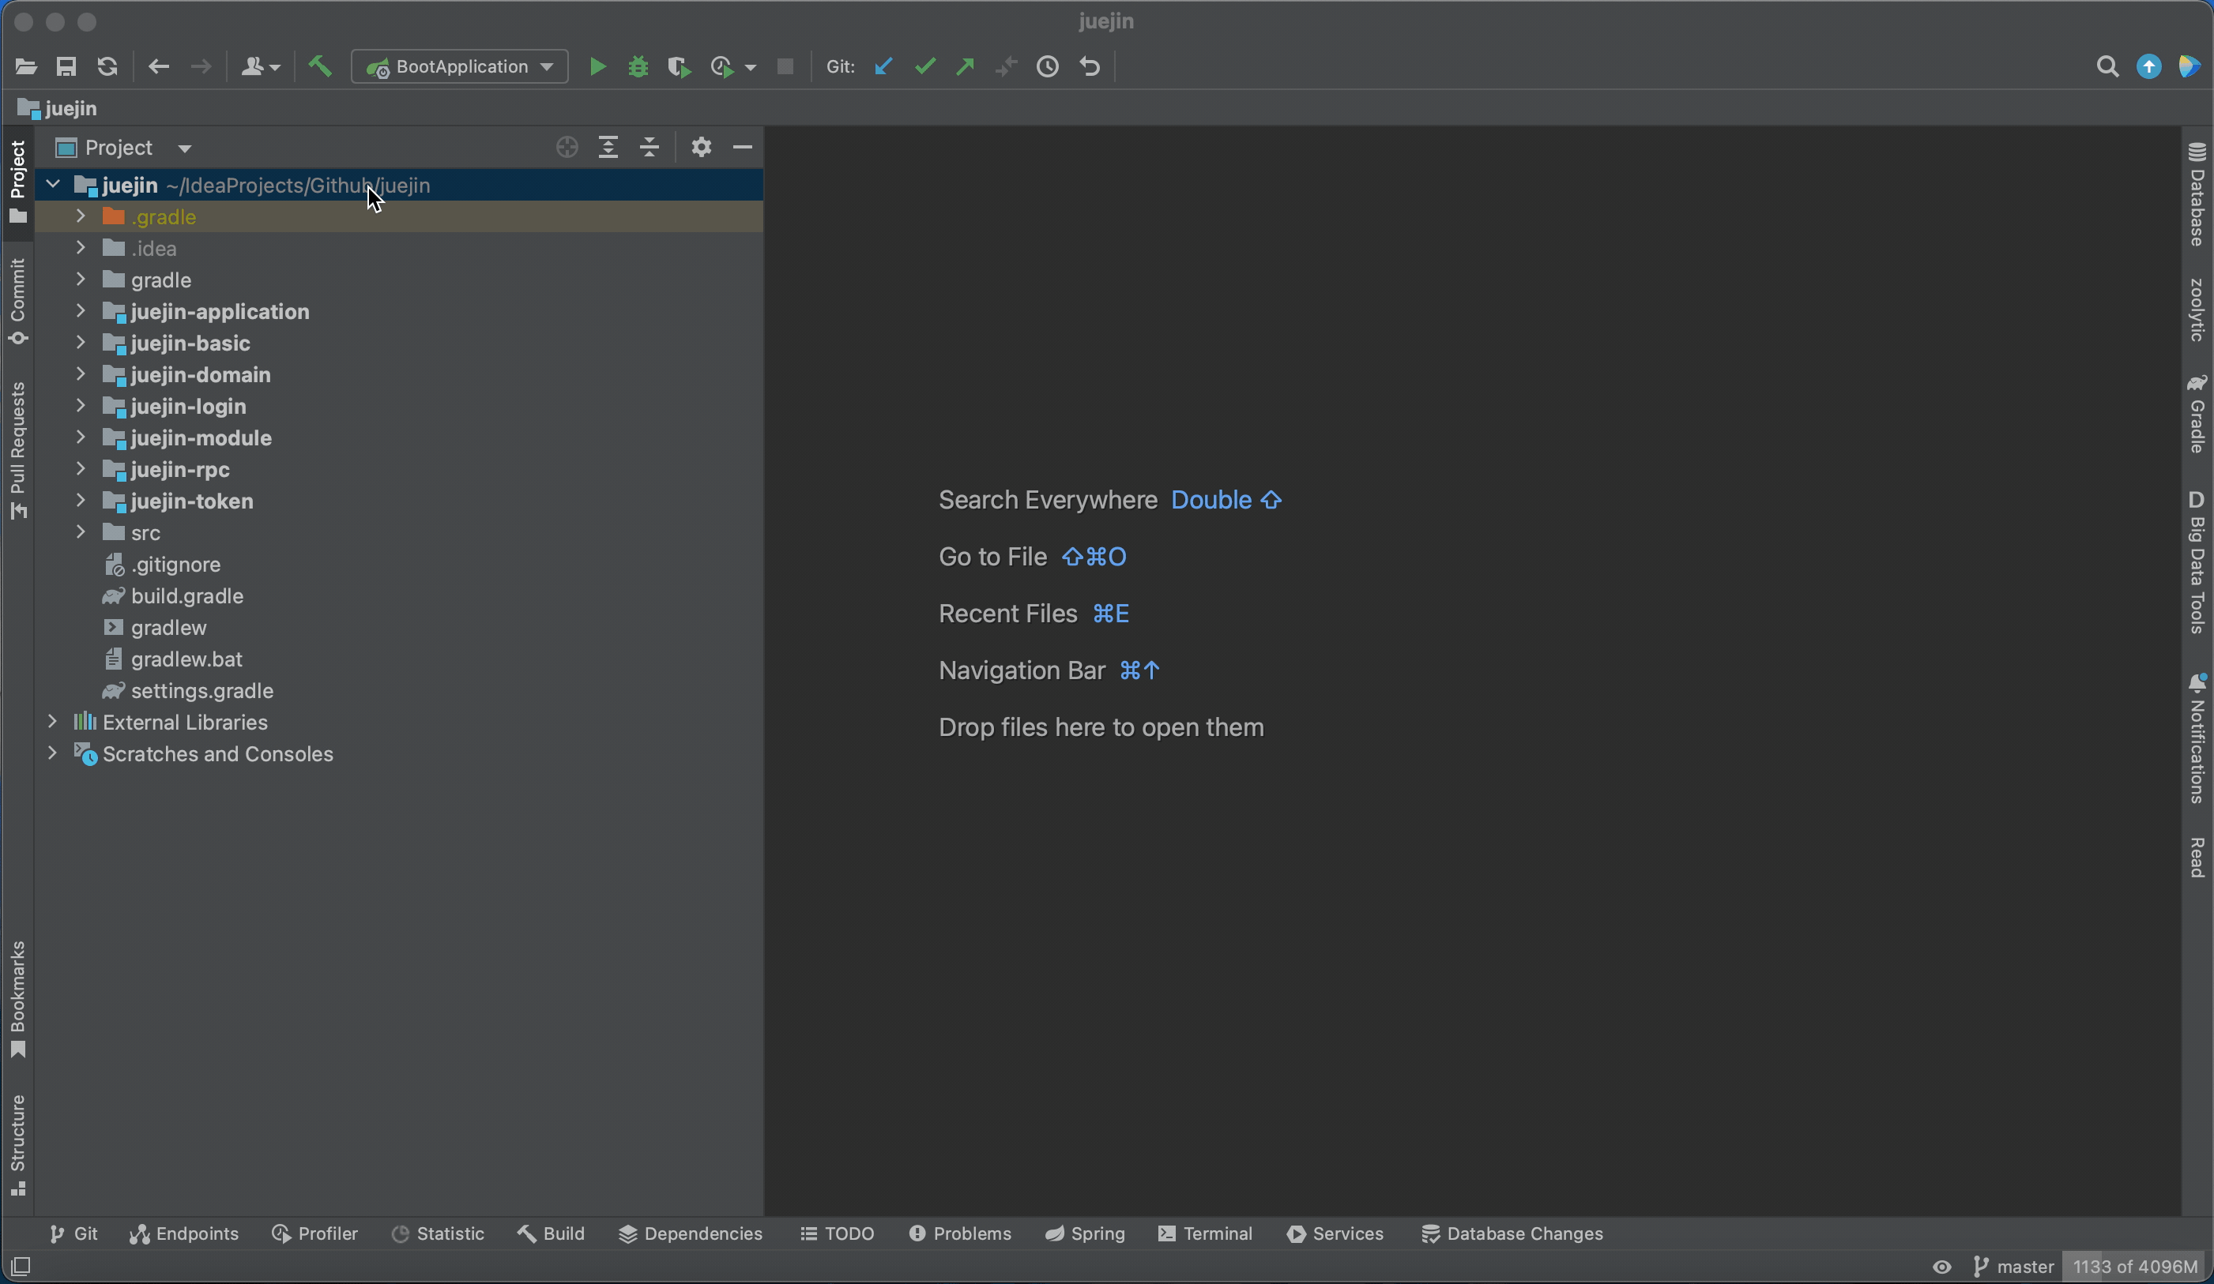The image size is (2214, 1284).
Task: Click the Reload from disk sync icon
Action: pos(107,67)
